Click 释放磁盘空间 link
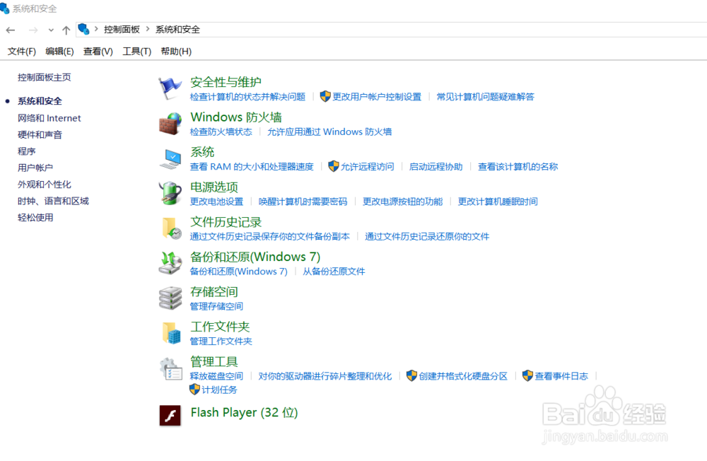The width and height of the screenshot is (707, 461). point(216,375)
